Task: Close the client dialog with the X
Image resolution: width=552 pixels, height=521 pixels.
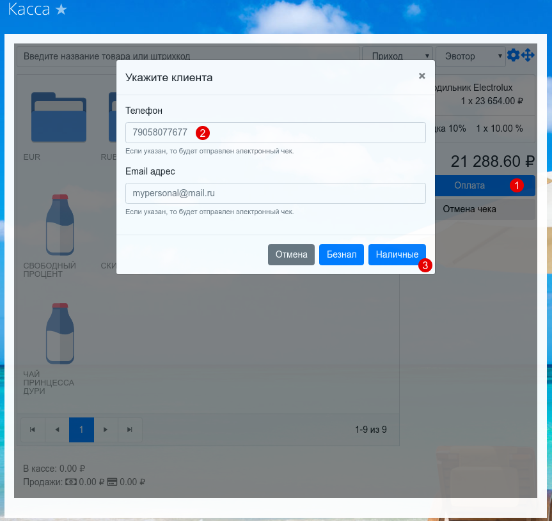Action: pyautogui.click(x=422, y=75)
